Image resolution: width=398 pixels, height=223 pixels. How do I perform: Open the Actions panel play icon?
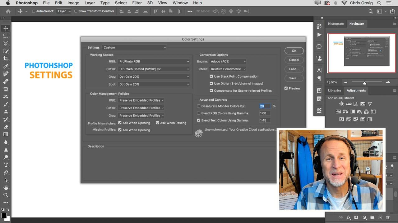click(x=319, y=35)
